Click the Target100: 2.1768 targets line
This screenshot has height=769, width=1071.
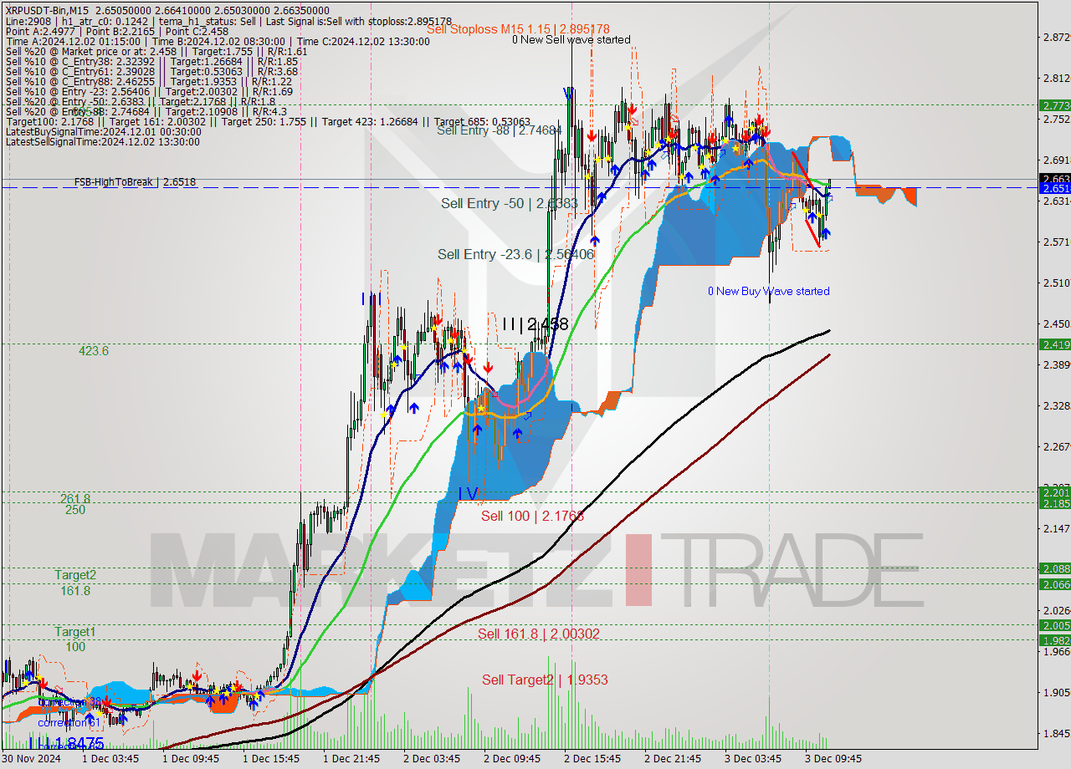point(268,121)
